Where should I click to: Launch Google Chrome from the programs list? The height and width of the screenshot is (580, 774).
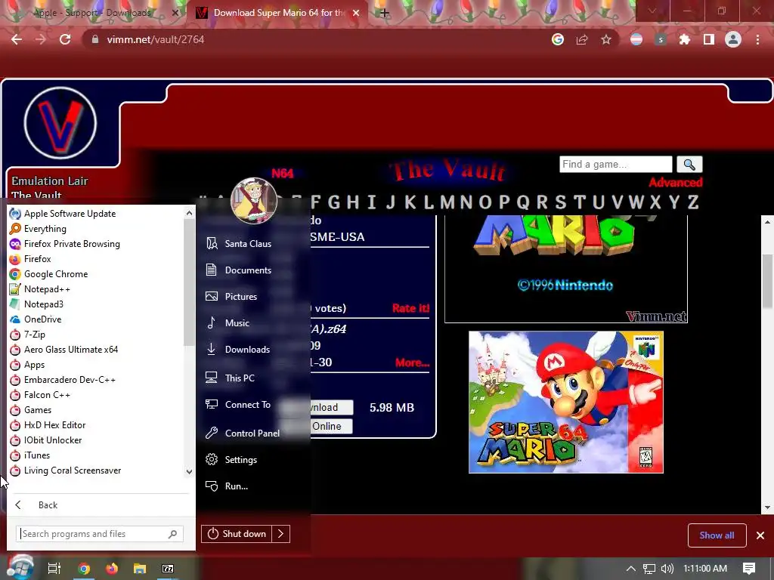tap(55, 274)
